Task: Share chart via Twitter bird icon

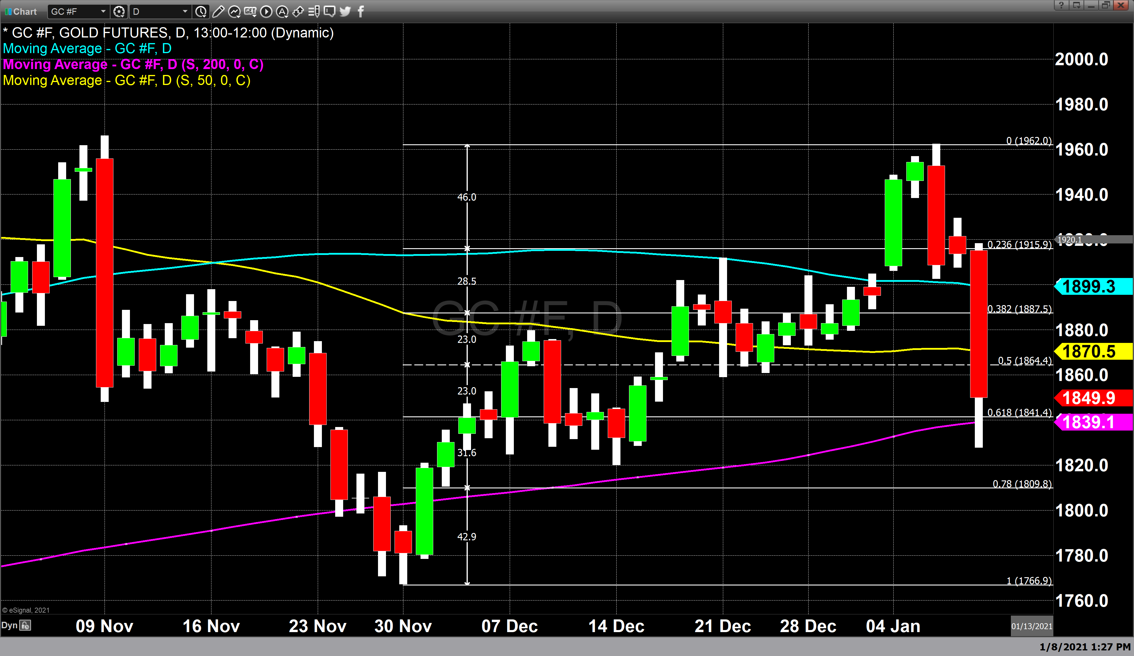Action: tap(345, 12)
